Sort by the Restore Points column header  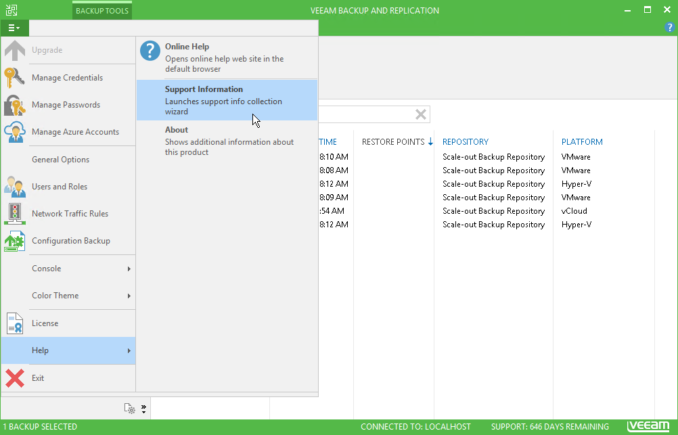tap(394, 142)
